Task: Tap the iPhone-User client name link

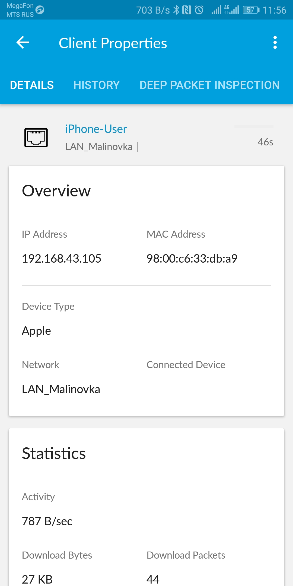Action: (x=96, y=129)
